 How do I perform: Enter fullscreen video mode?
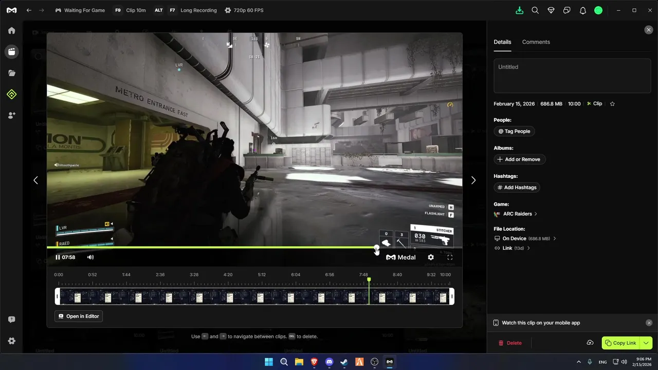(450, 257)
